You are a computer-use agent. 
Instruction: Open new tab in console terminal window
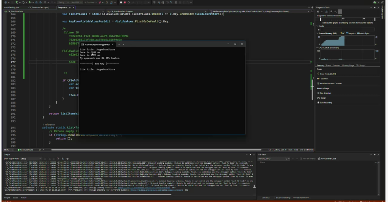point(119,44)
